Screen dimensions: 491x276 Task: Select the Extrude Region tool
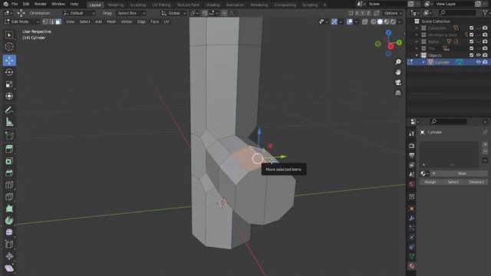click(9, 149)
